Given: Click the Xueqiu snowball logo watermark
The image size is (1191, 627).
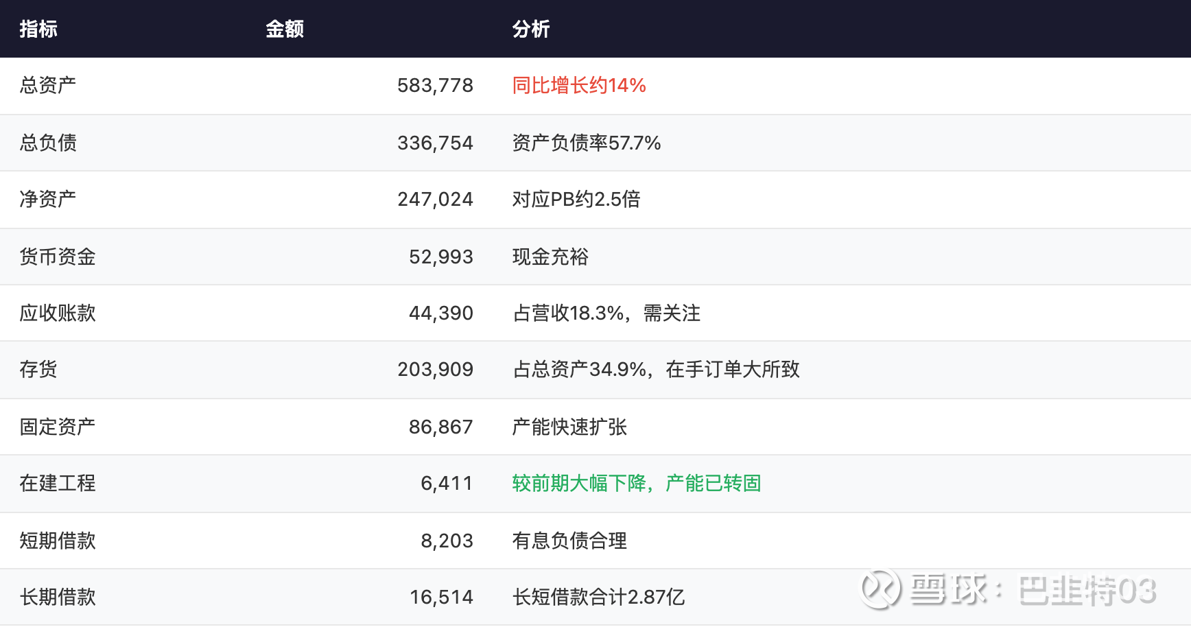Looking at the screenshot, I should coord(880,589).
